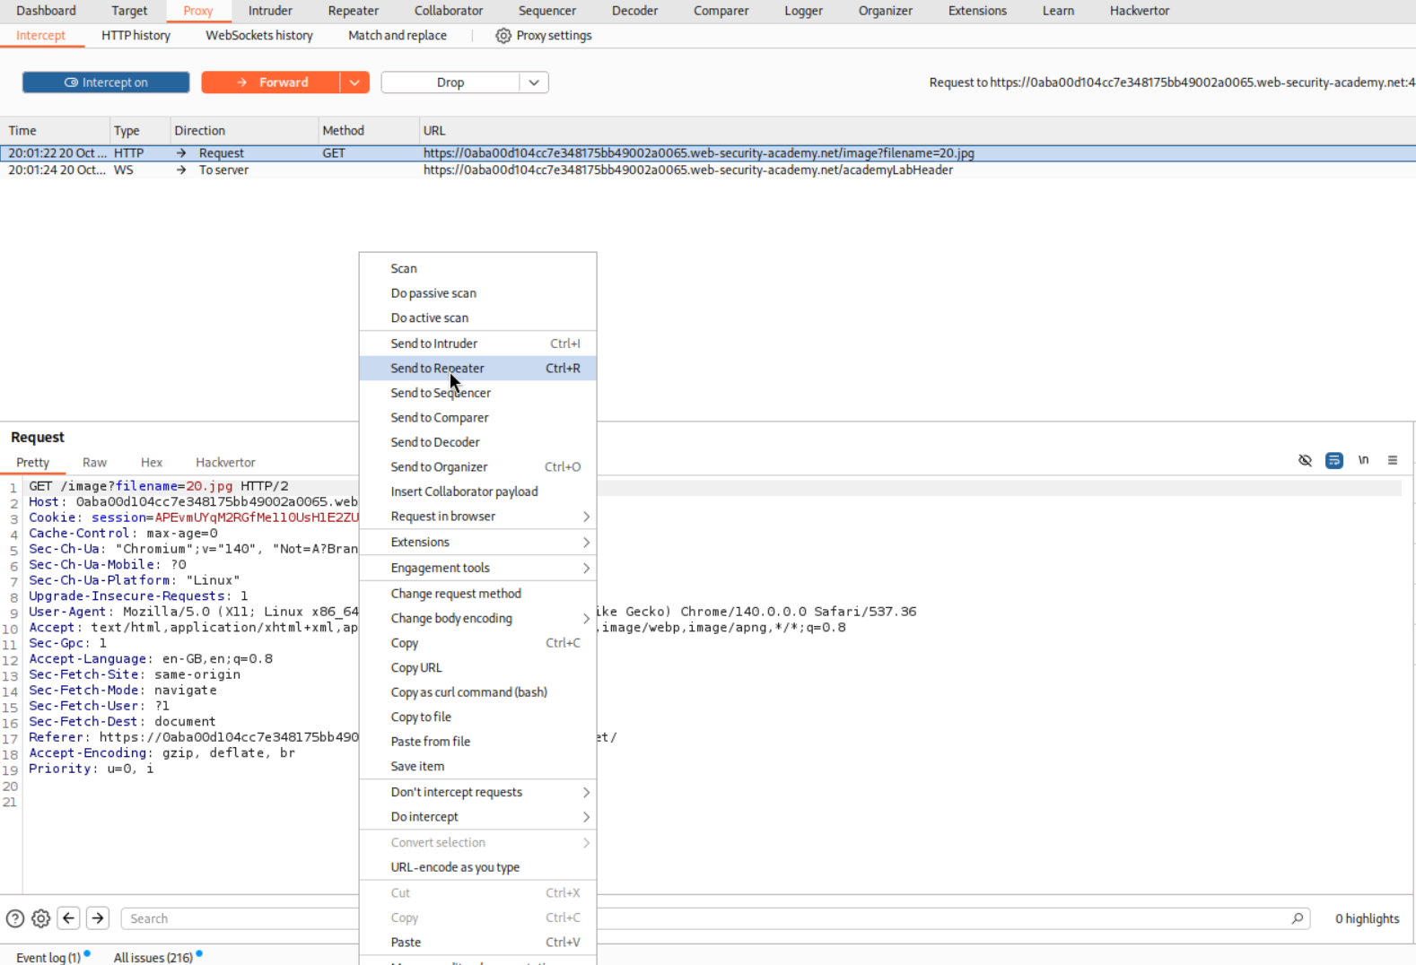
Task: Click the help question mark icon
Action: coord(15,918)
